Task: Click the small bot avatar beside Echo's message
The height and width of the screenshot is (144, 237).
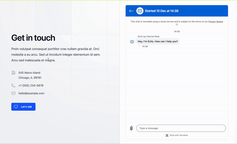Action: point(132,42)
